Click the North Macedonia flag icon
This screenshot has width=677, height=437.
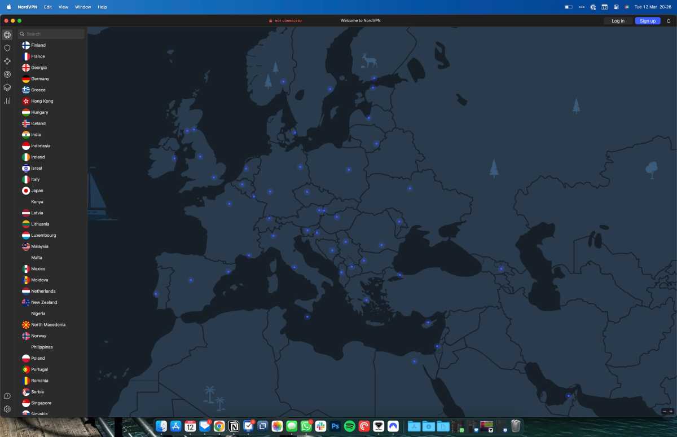pyautogui.click(x=26, y=325)
